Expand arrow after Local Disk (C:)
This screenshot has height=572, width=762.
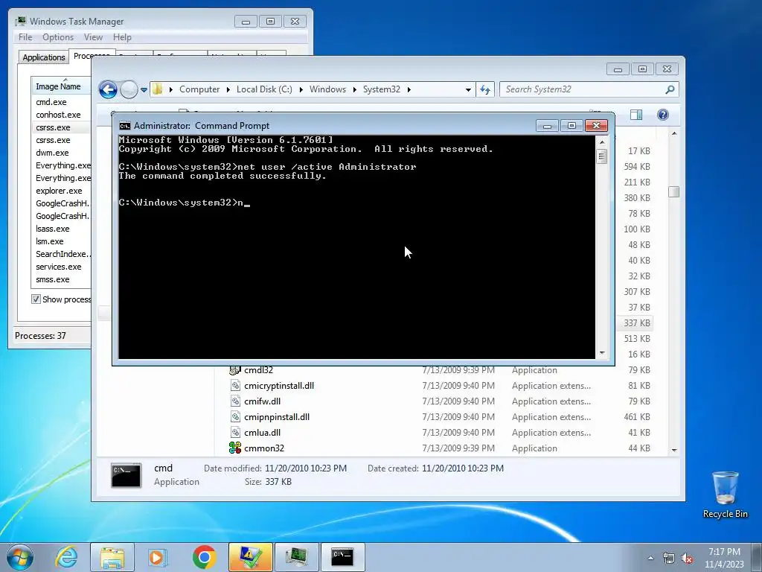(x=301, y=89)
